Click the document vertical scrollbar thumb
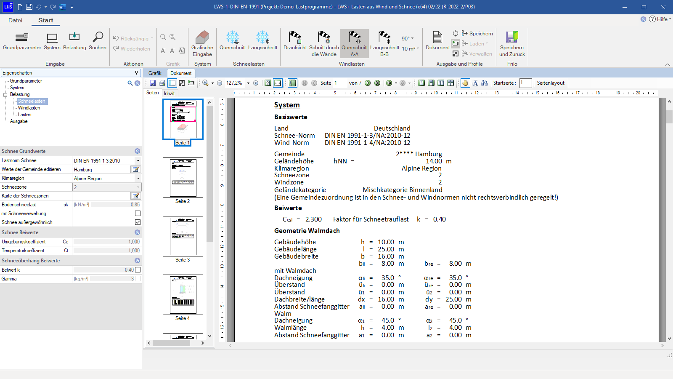This screenshot has height=379, width=673. coord(669,117)
